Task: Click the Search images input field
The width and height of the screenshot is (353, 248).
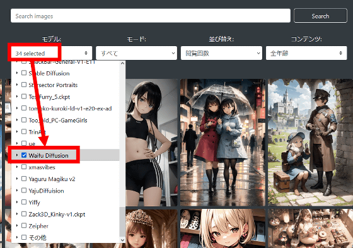Action: coord(151,16)
